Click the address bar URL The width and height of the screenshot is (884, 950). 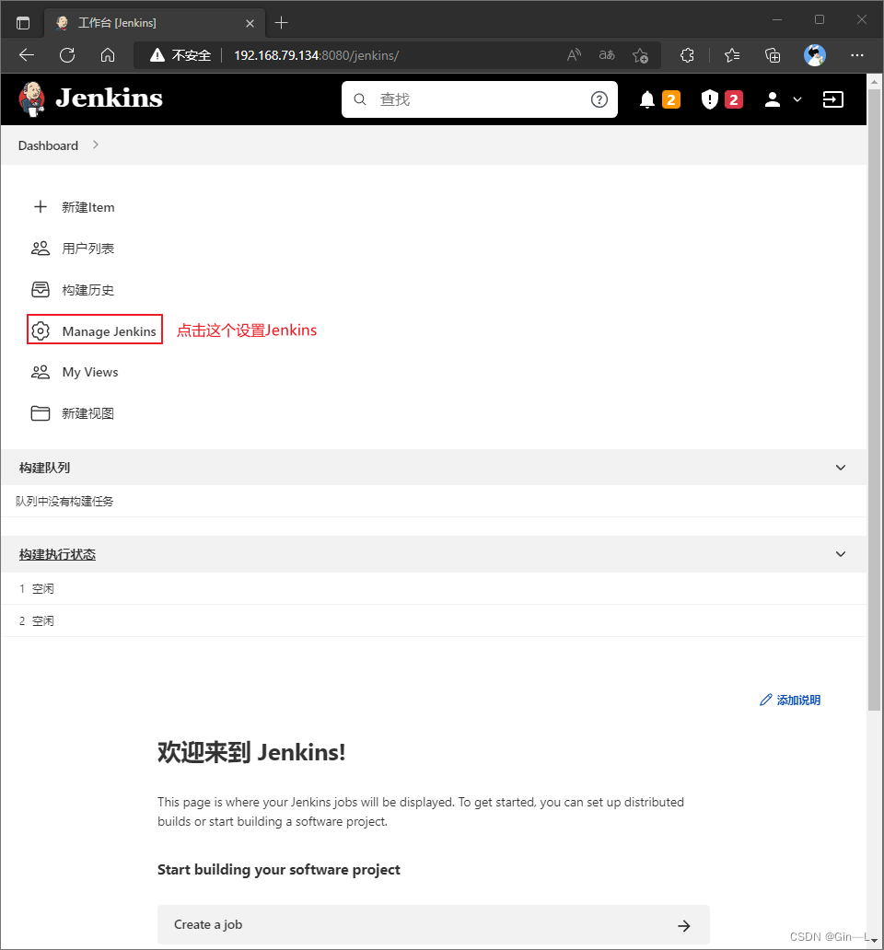pyautogui.click(x=316, y=55)
